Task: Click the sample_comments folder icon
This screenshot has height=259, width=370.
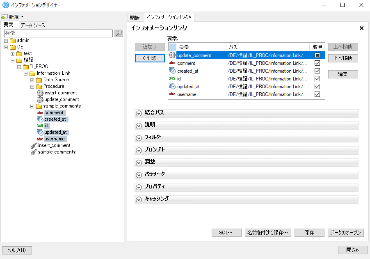Action: point(39,106)
